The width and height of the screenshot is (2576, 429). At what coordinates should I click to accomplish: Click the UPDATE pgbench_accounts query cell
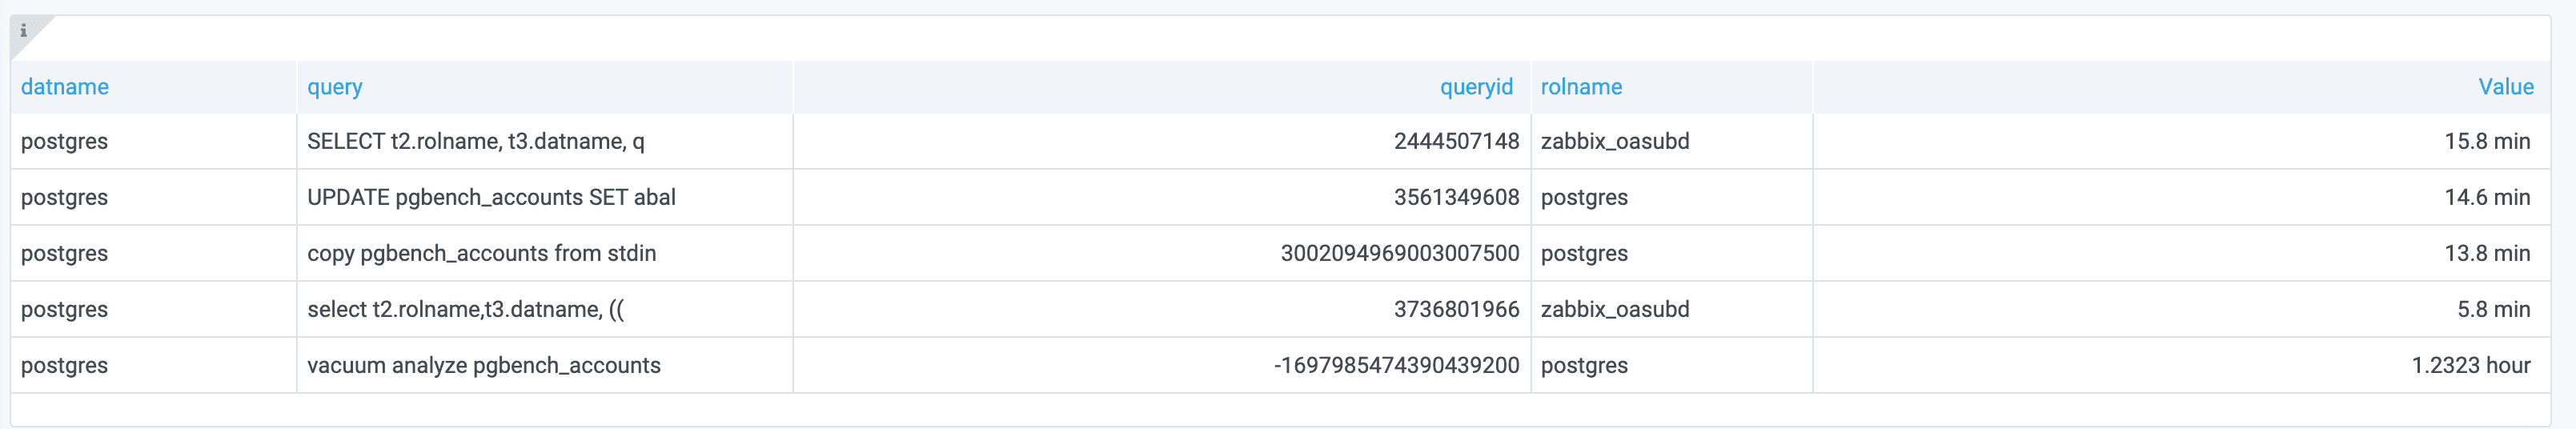[491, 197]
